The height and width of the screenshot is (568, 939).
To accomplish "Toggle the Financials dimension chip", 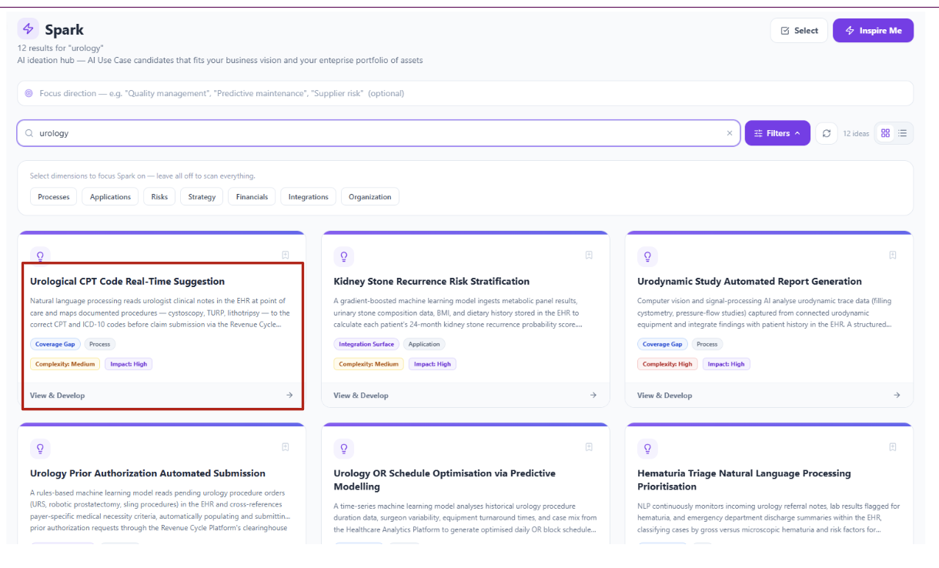I will point(252,197).
